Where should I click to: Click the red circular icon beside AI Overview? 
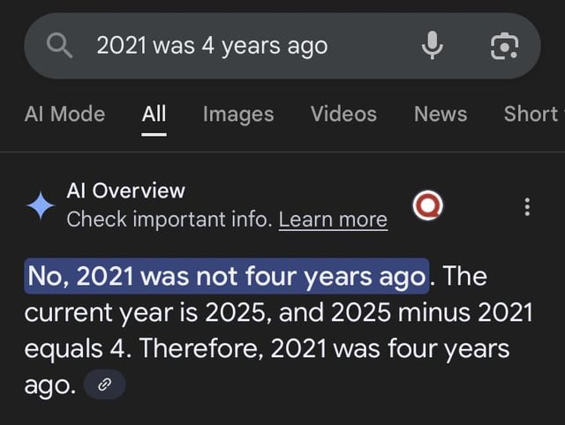pos(426,206)
